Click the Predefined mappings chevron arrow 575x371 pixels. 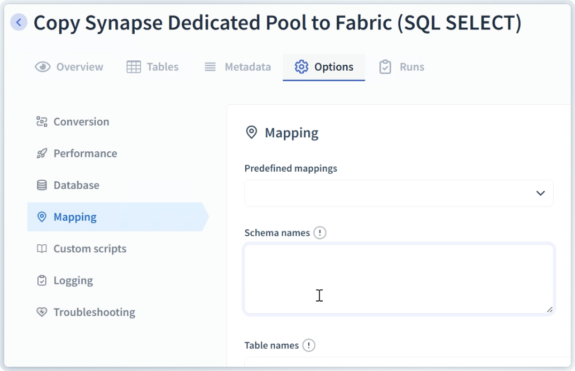pos(540,193)
